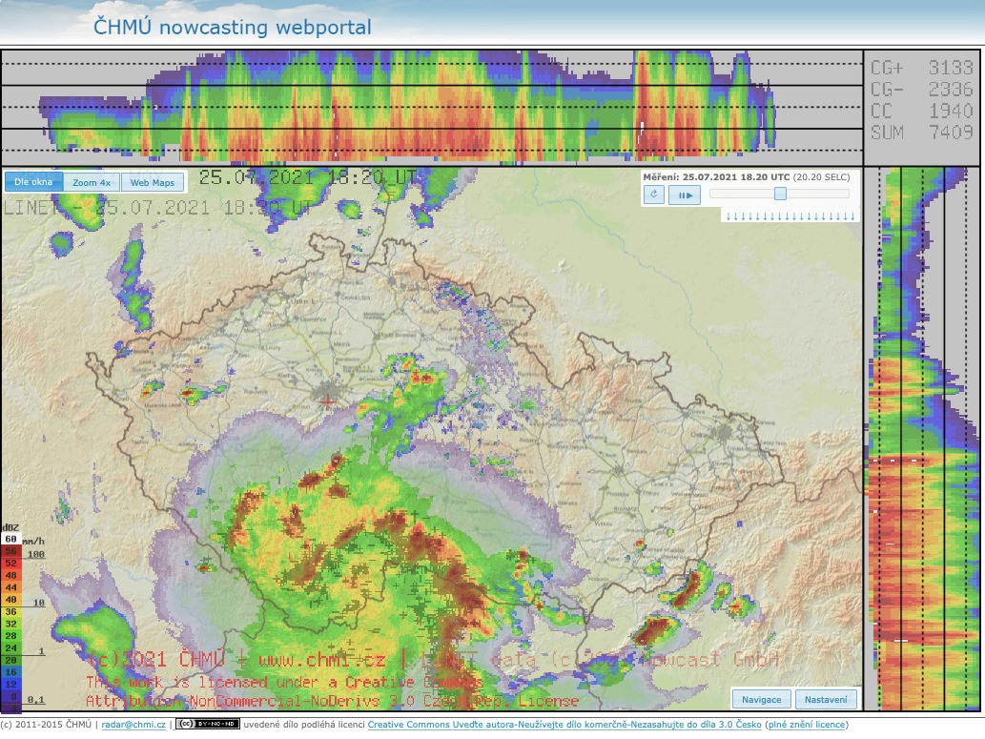Click the refresh measurement icon button
This screenshot has height=739, width=985.
654,195
